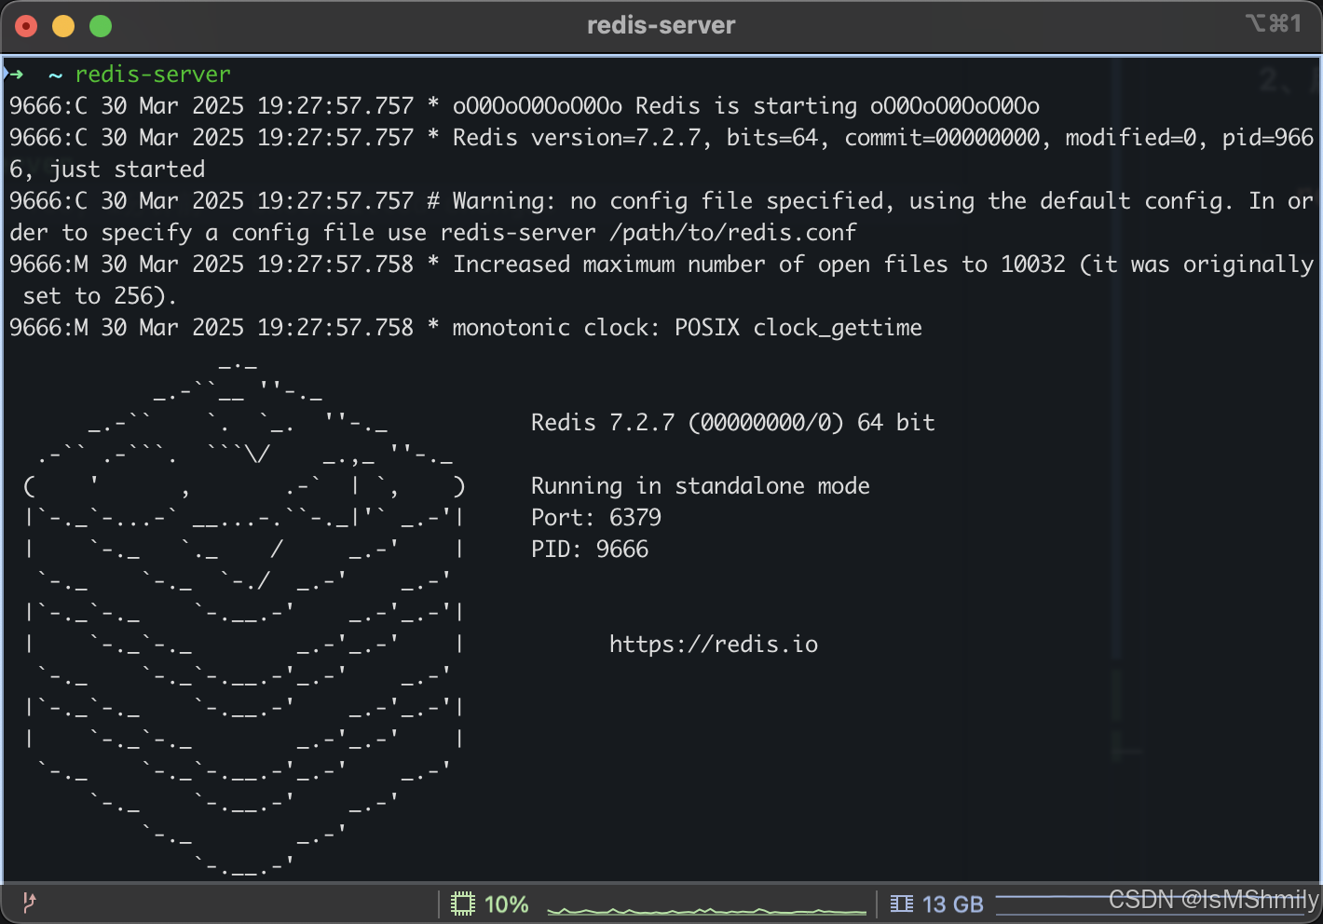
Task: Click the 'Port: 6379' line
Action: 596,518
